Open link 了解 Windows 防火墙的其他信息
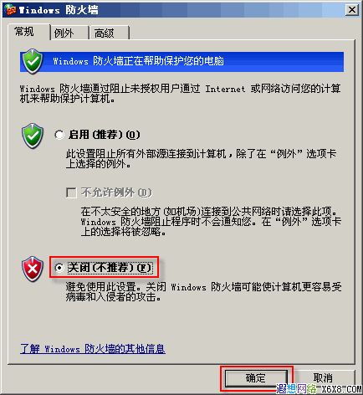The width and height of the screenshot is (363, 395). [x=93, y=349]
